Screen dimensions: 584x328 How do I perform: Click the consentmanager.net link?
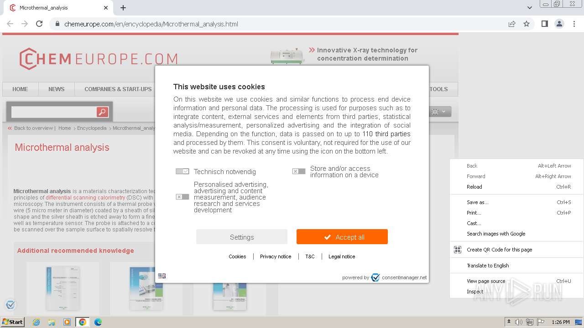coord(404,277)
